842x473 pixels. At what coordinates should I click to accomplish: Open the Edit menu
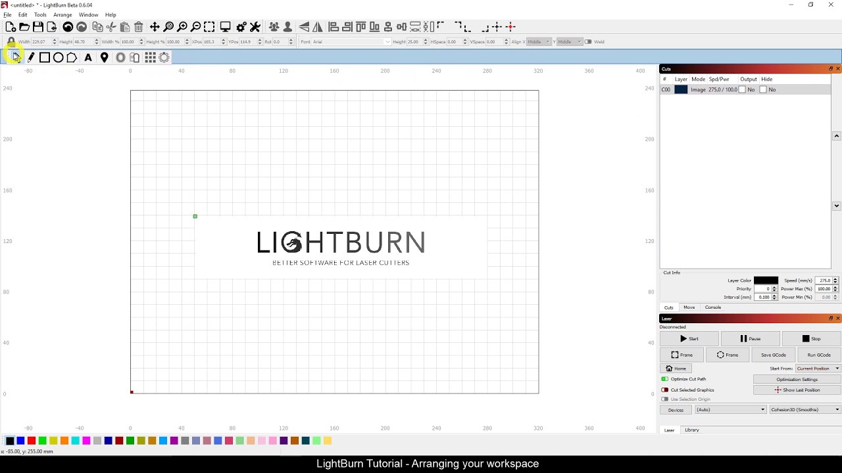pyautogui.click(x=23, y=14)
